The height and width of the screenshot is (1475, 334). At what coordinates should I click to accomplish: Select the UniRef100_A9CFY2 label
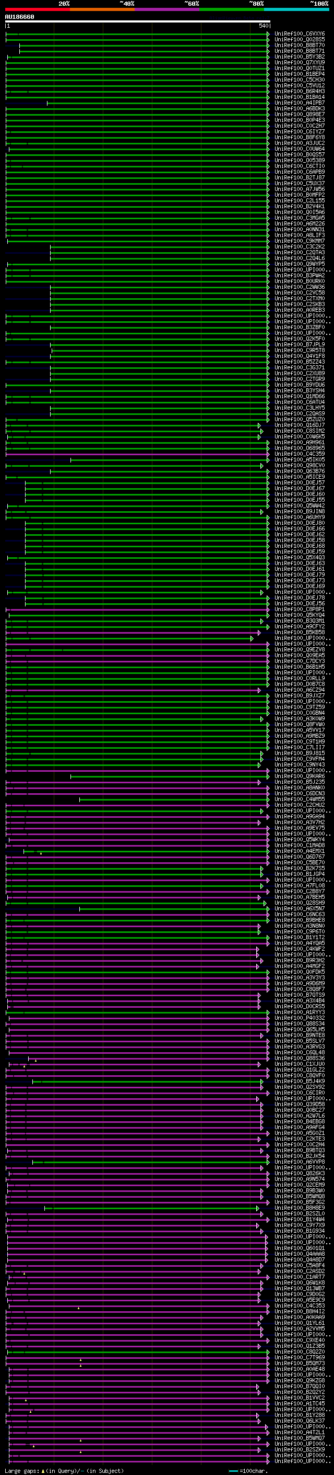coord(300,626)
